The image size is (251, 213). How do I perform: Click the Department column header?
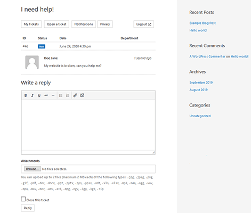[x=129, y=38]
